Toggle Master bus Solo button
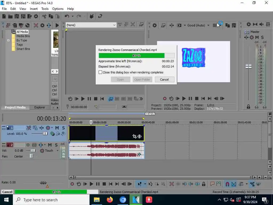 coord(262,37)
